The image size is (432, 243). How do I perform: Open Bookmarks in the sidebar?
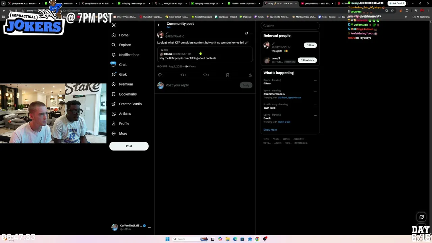124,94
